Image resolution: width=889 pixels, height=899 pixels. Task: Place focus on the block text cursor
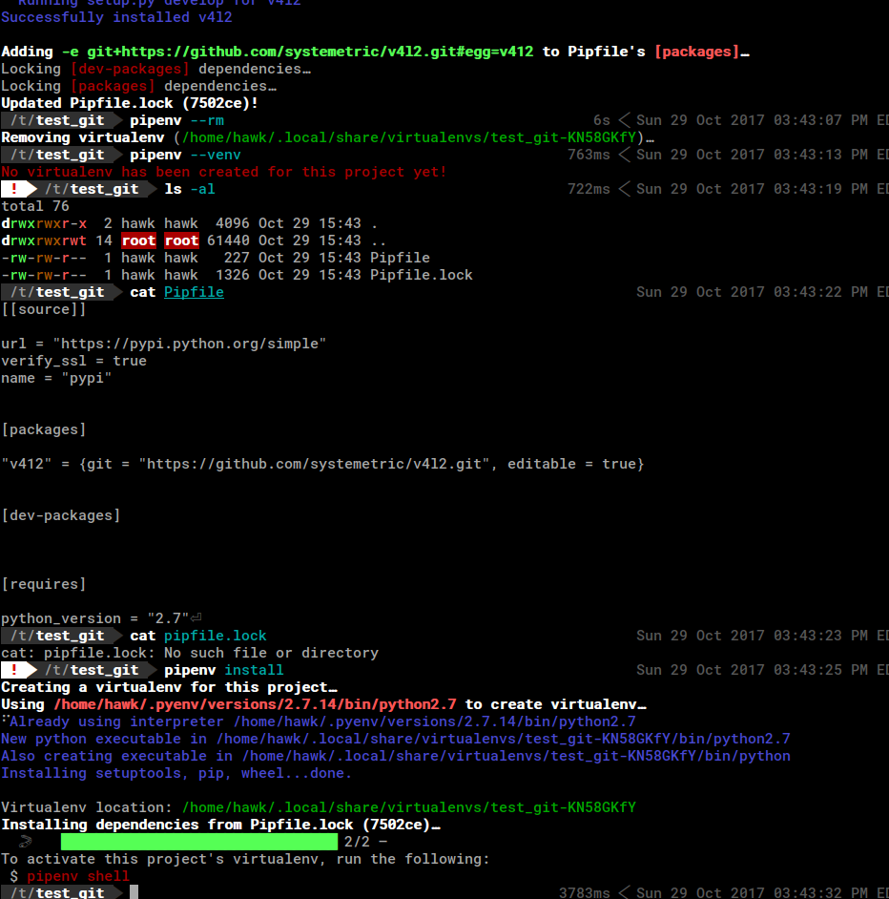[x=134, y=893]
